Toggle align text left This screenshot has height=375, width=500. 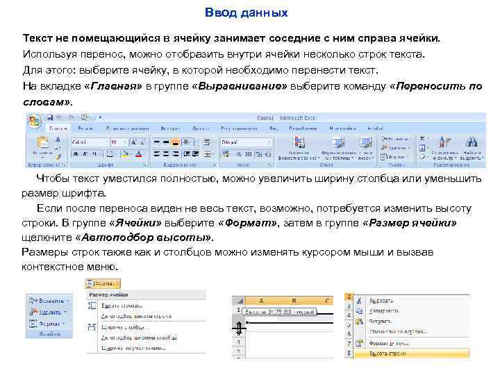[156, 154]
